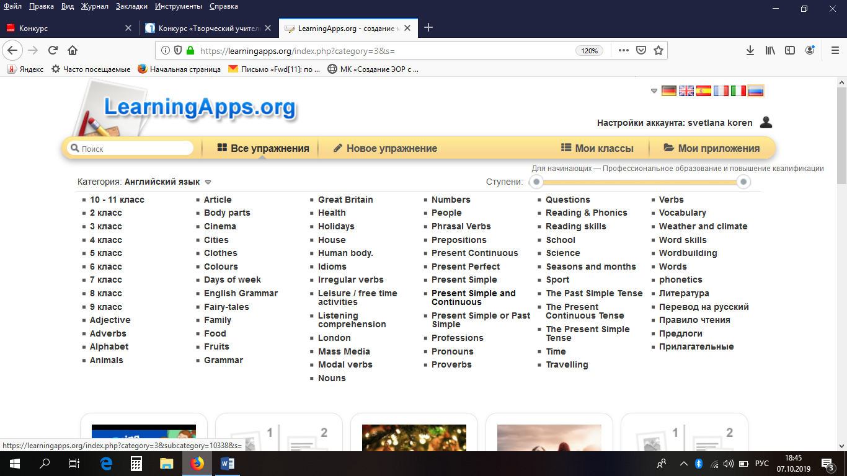Open Firefox downloads arrow icon
Screen dimensions: 847x476
tap(750, 51)
